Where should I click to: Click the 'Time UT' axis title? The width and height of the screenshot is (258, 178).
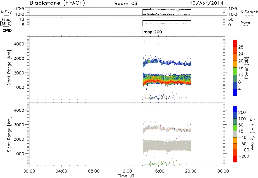(126, 176)
